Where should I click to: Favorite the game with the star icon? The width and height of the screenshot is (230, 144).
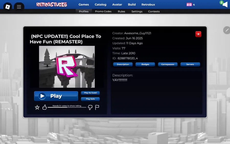[x=37, y=107]
